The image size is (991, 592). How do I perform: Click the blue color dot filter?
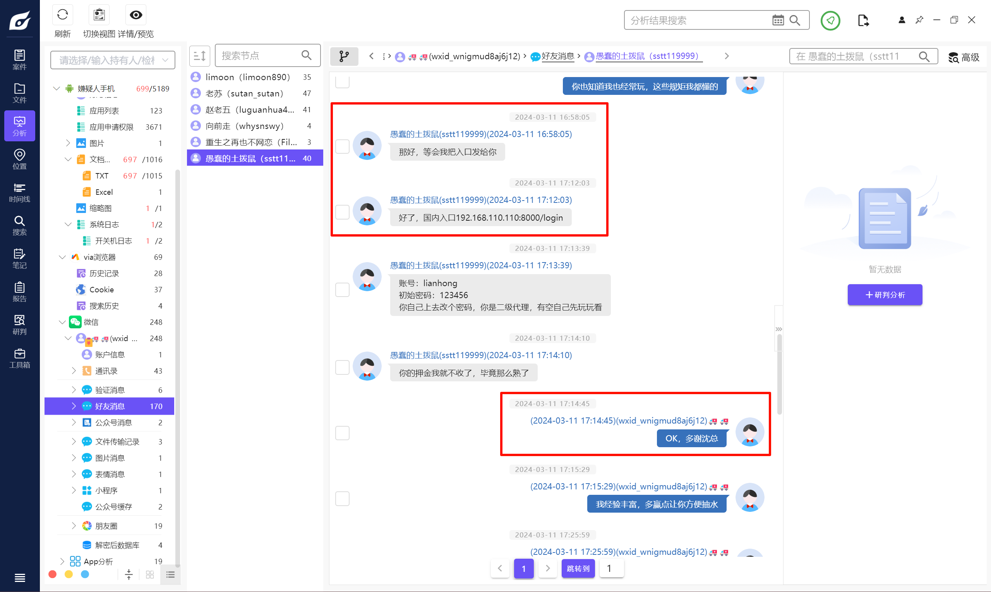[85, 575]
